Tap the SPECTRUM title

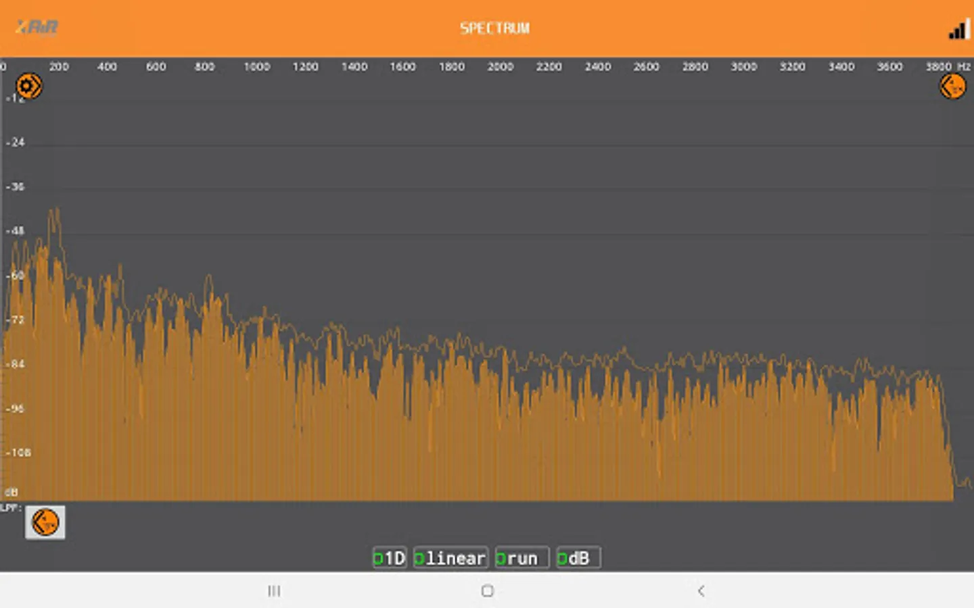[494, 28]
